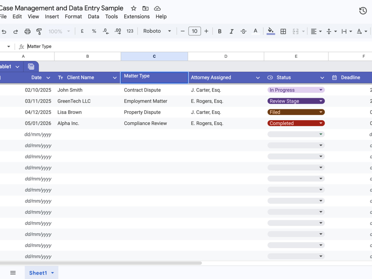The width and height of the screenshot is (372, 279).
Task: Click the Deadline calendar type icon
Action: (334, 78)
